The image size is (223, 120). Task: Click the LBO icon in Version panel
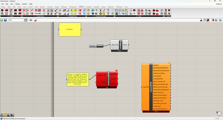166,10
